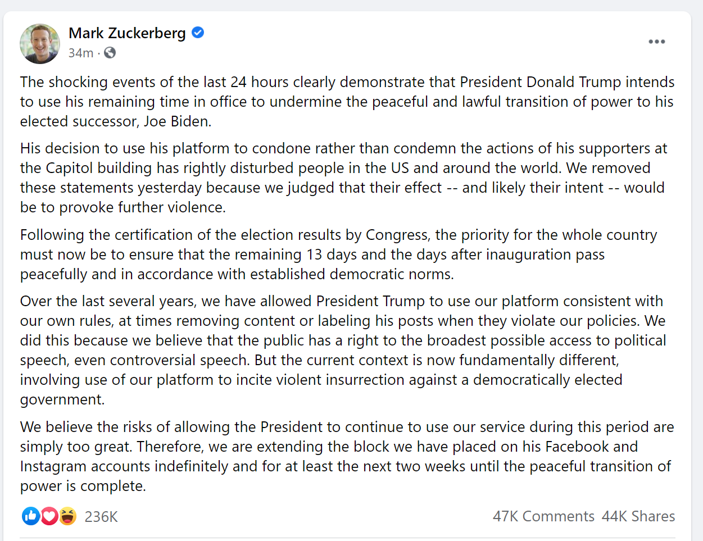View the 44K Shares list
This screenshot has width=703, height=541.
[638, 516]
